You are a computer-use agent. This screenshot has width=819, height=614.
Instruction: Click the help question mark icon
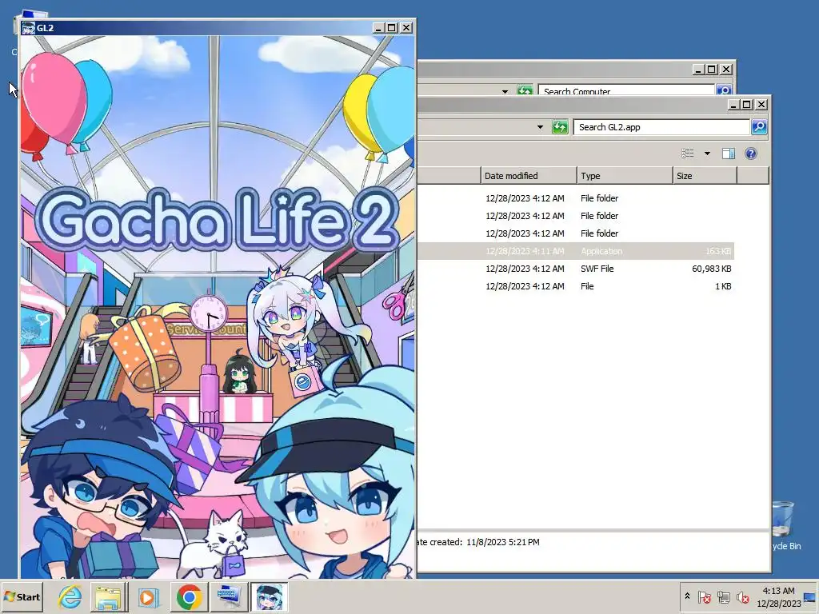coord(750,153)
